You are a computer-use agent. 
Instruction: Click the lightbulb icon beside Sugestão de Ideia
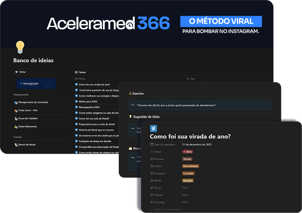(x=130, y=117)
